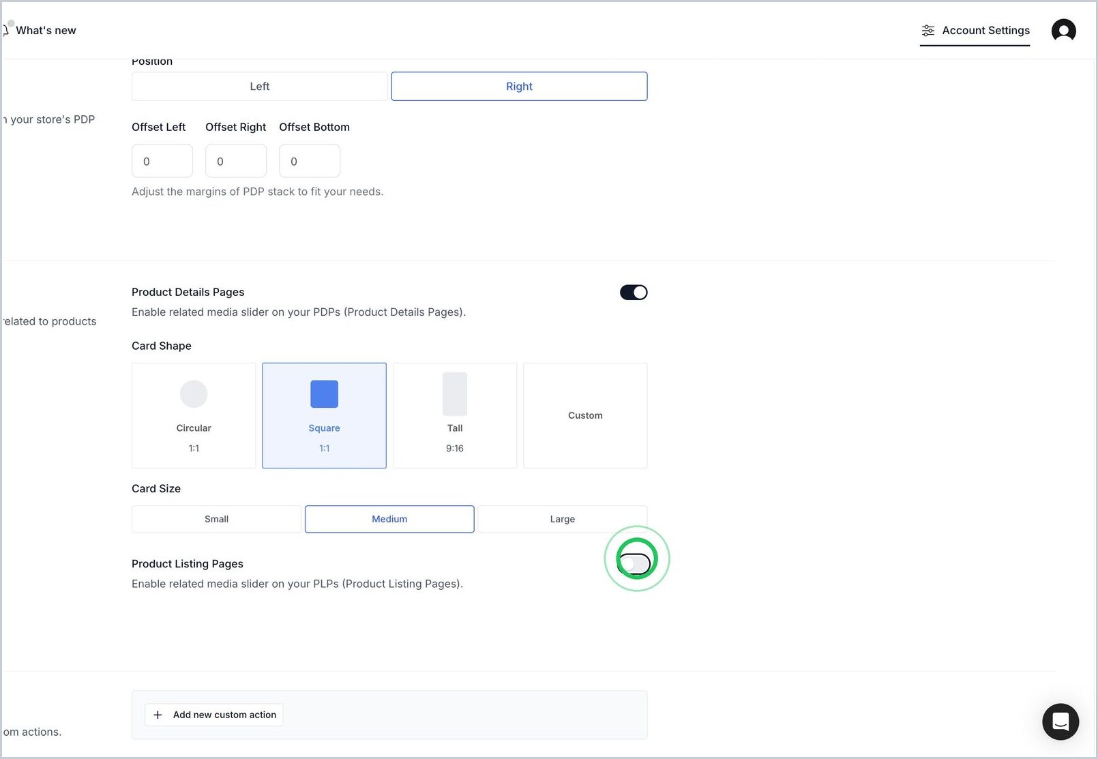Select Small card size

216,519
